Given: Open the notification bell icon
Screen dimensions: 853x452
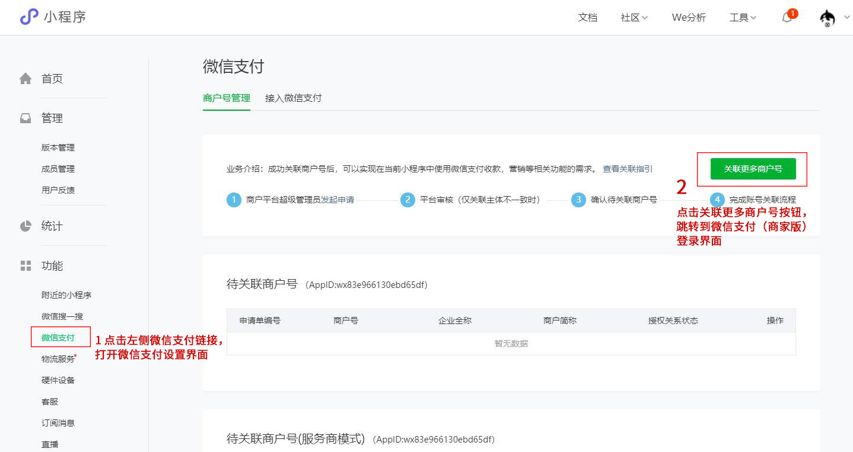Looking at the screenshot, I should coord(787,17).
